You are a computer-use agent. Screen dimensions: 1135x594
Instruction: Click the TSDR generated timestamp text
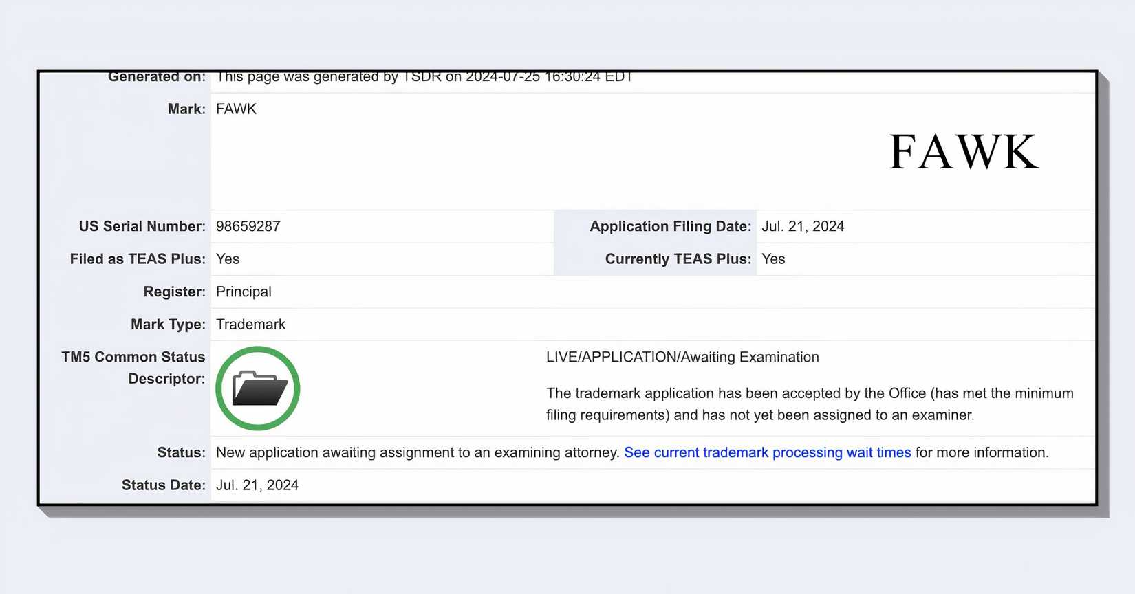[x=424, y=78]
